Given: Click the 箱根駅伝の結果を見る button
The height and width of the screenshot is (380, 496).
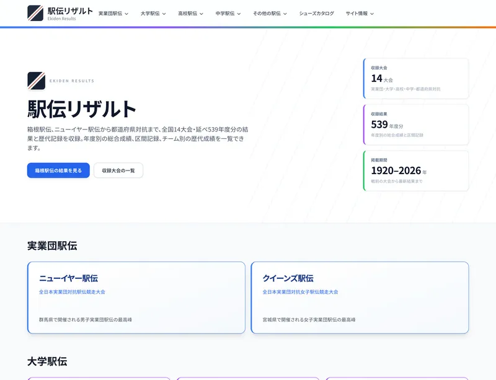Looking at the screenshot, I should coord(58,170).
